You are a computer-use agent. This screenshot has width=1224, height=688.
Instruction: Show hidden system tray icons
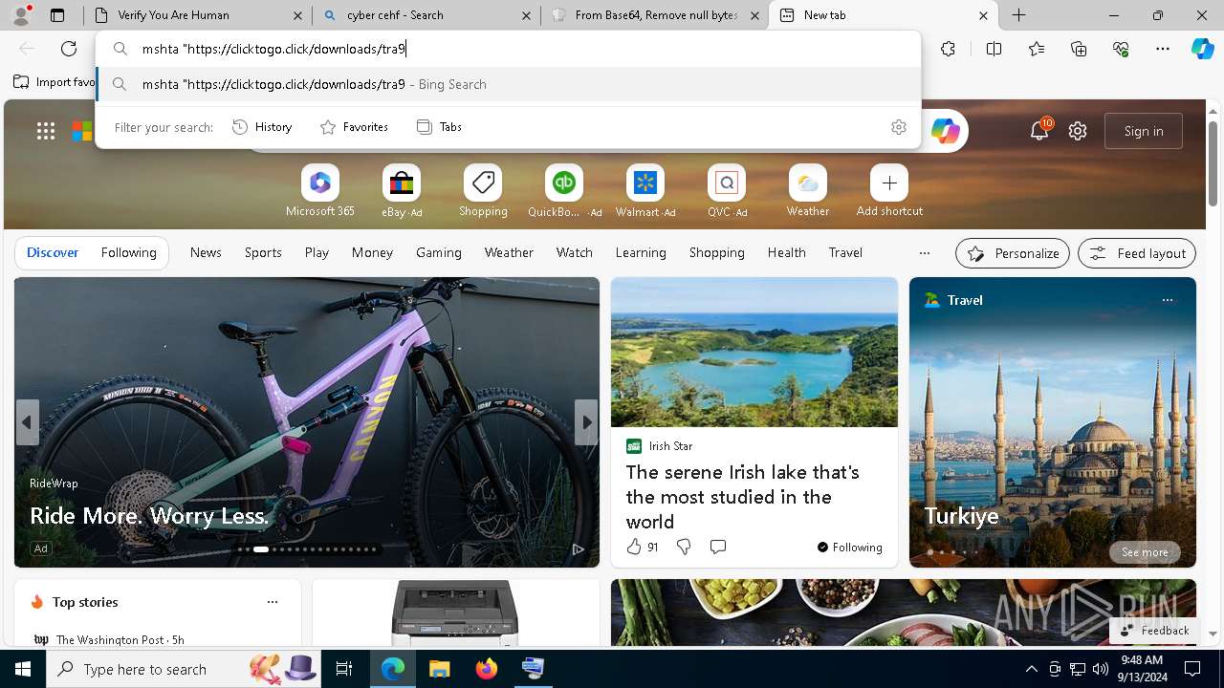(1031, 669)
